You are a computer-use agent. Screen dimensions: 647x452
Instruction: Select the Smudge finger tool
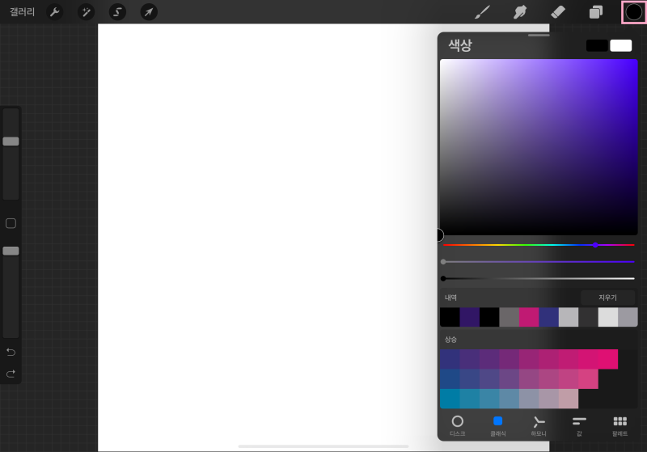pos(520,12)
